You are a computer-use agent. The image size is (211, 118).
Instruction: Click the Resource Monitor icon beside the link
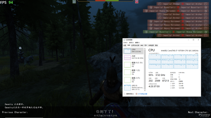(136, 94)
